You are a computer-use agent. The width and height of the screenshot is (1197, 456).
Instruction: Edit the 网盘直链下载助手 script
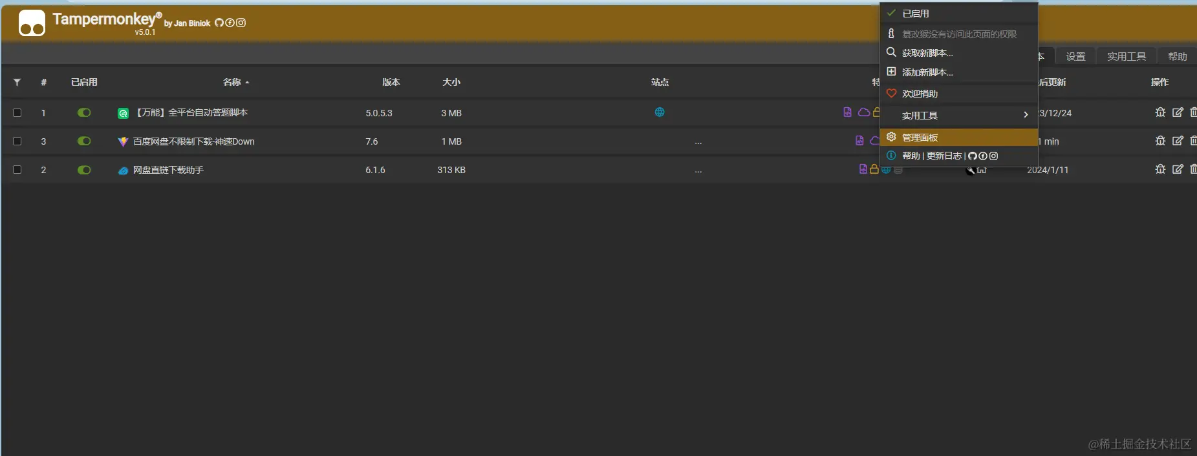click(x=1178, y=169)
